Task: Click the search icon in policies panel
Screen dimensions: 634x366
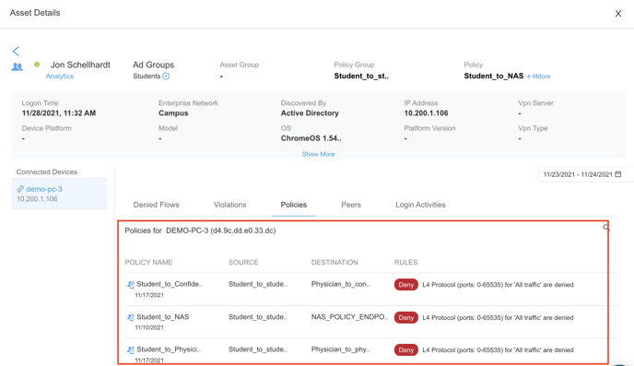Action: tap(606, 228)
